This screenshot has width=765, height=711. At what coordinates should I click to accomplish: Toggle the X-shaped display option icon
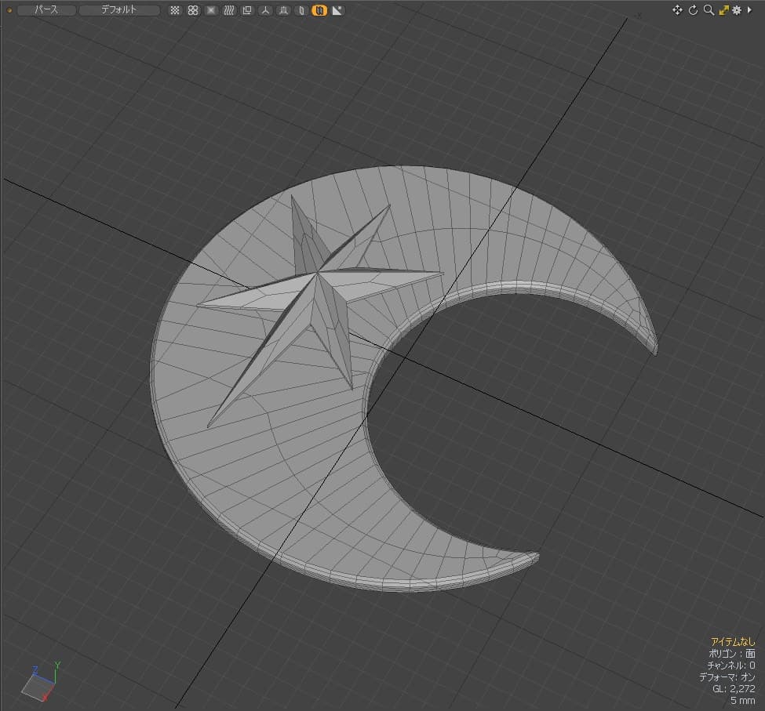tap(211, 10)
